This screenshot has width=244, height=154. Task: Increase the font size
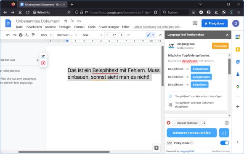pos(122,35)
